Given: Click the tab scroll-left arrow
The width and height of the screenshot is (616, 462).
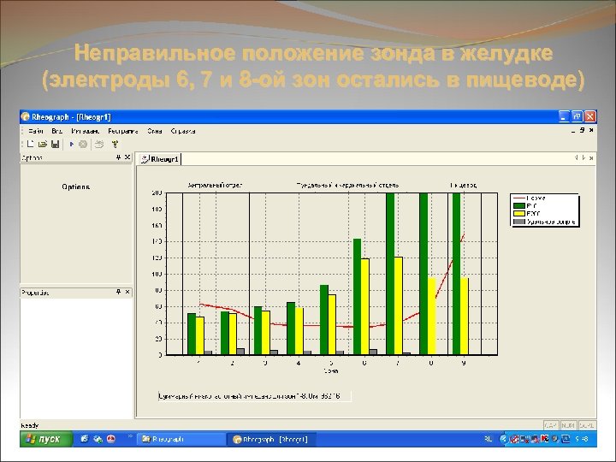Looking at the screenshot, I should 577,158.
